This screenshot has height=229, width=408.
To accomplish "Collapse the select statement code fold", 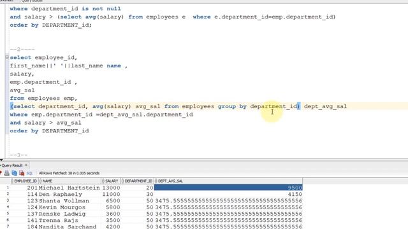I will (x=7, y=57).
